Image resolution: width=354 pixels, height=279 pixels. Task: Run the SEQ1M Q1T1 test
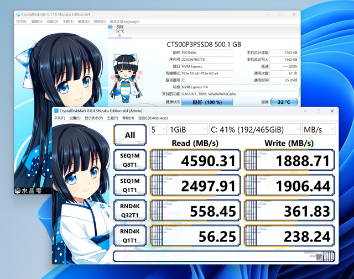coord(130,186)
